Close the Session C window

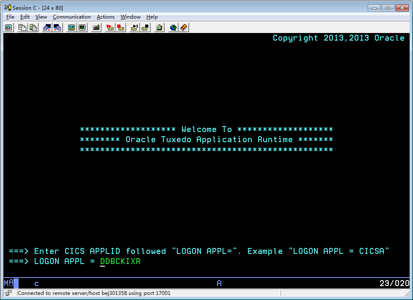pos(402,8)
